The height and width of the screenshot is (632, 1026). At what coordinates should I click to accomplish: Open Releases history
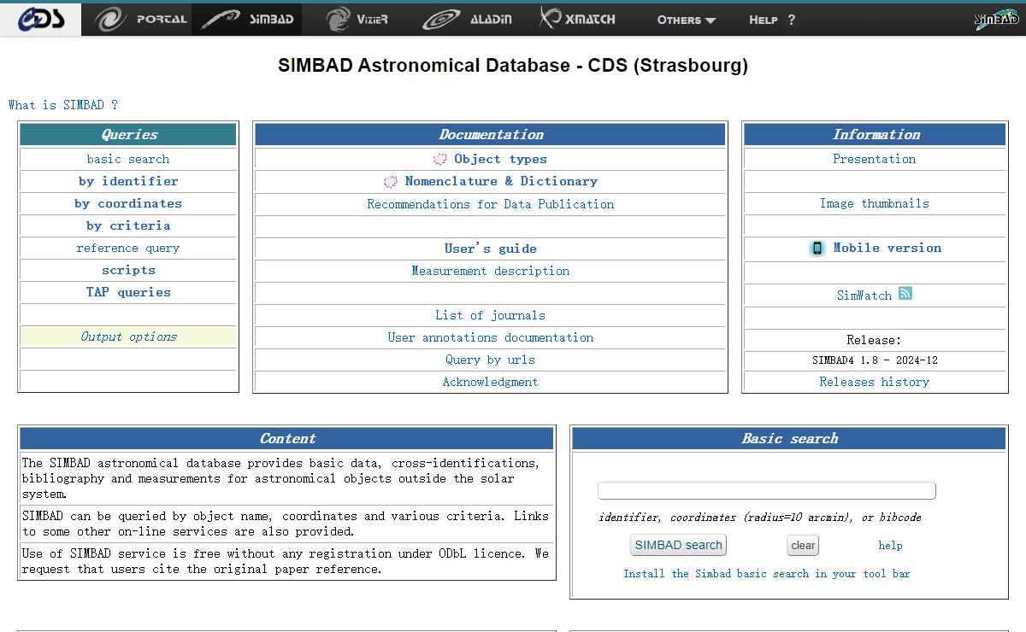click(875, 382)
